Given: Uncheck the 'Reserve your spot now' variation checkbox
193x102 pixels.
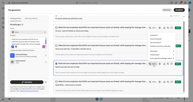Looking at the screenshot, I should coord(56,64).
